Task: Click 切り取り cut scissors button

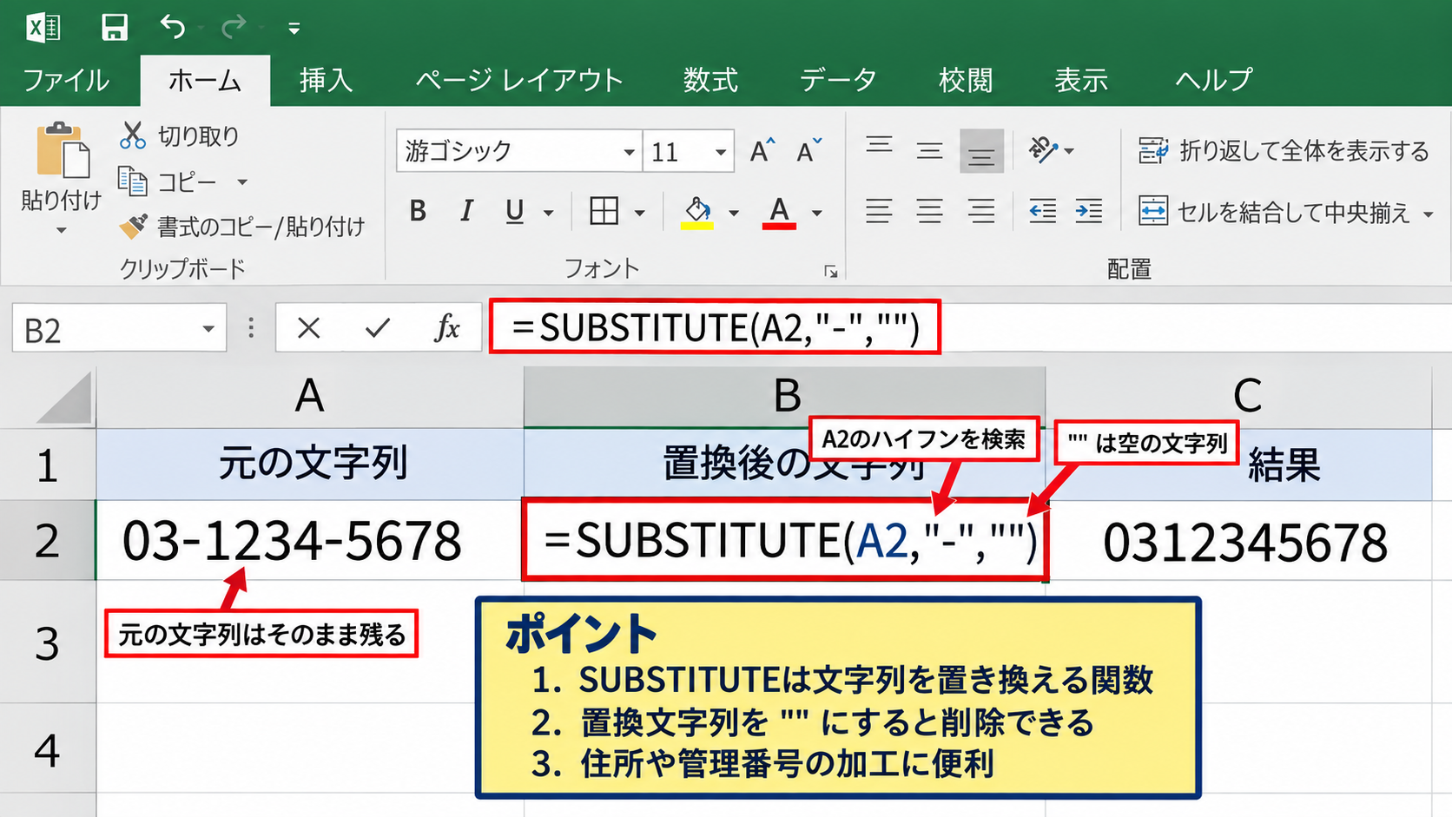Action: click(x=179, y=135)
